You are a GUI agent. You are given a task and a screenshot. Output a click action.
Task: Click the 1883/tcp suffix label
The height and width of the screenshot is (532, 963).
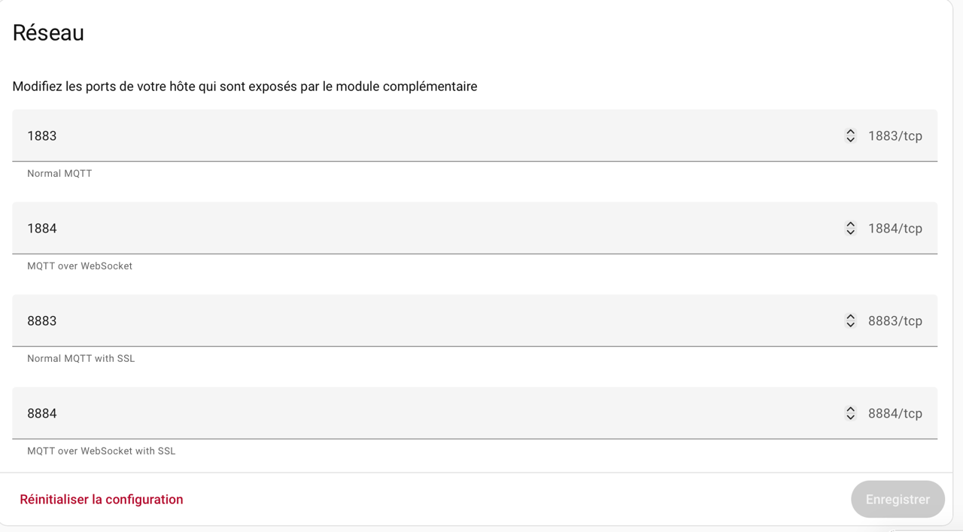tap(895, 136)
